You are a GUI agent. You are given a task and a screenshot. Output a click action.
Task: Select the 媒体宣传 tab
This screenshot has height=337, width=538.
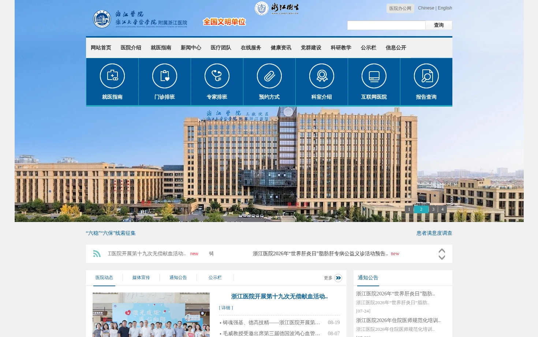coord(141,278)
